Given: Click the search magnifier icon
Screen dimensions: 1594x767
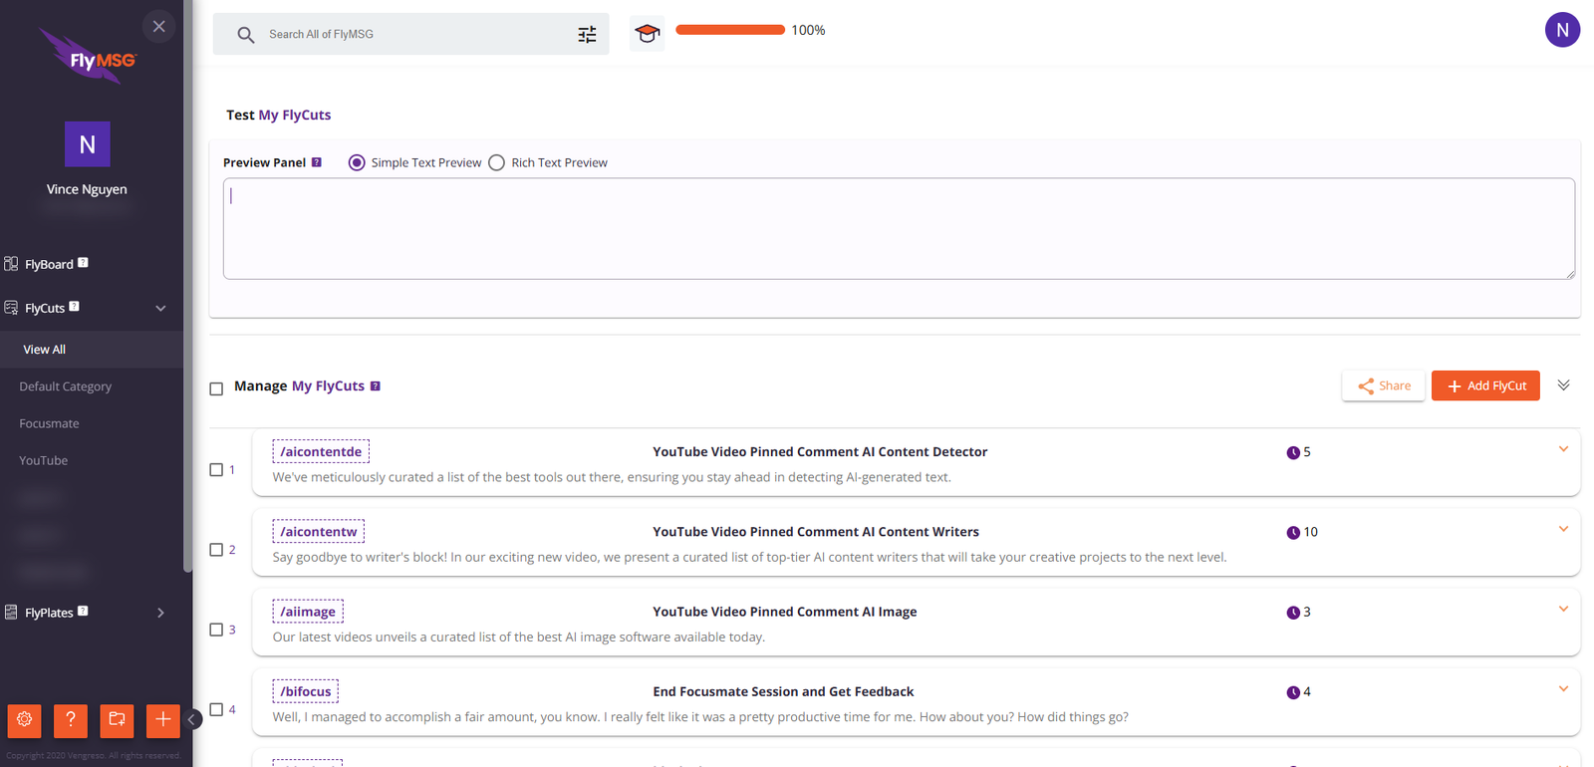Looking at the screenshot, I should point(246,35).
